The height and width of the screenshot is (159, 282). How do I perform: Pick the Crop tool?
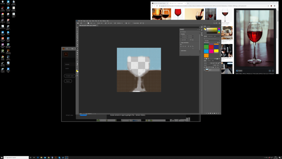point(77,36)
